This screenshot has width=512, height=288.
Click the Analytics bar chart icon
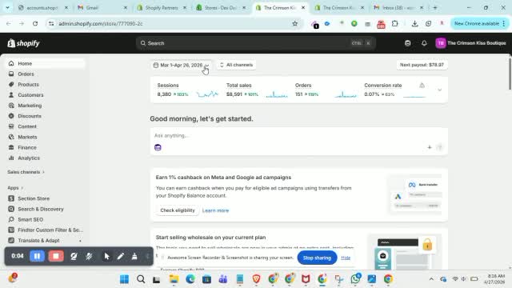click(11, 158)
